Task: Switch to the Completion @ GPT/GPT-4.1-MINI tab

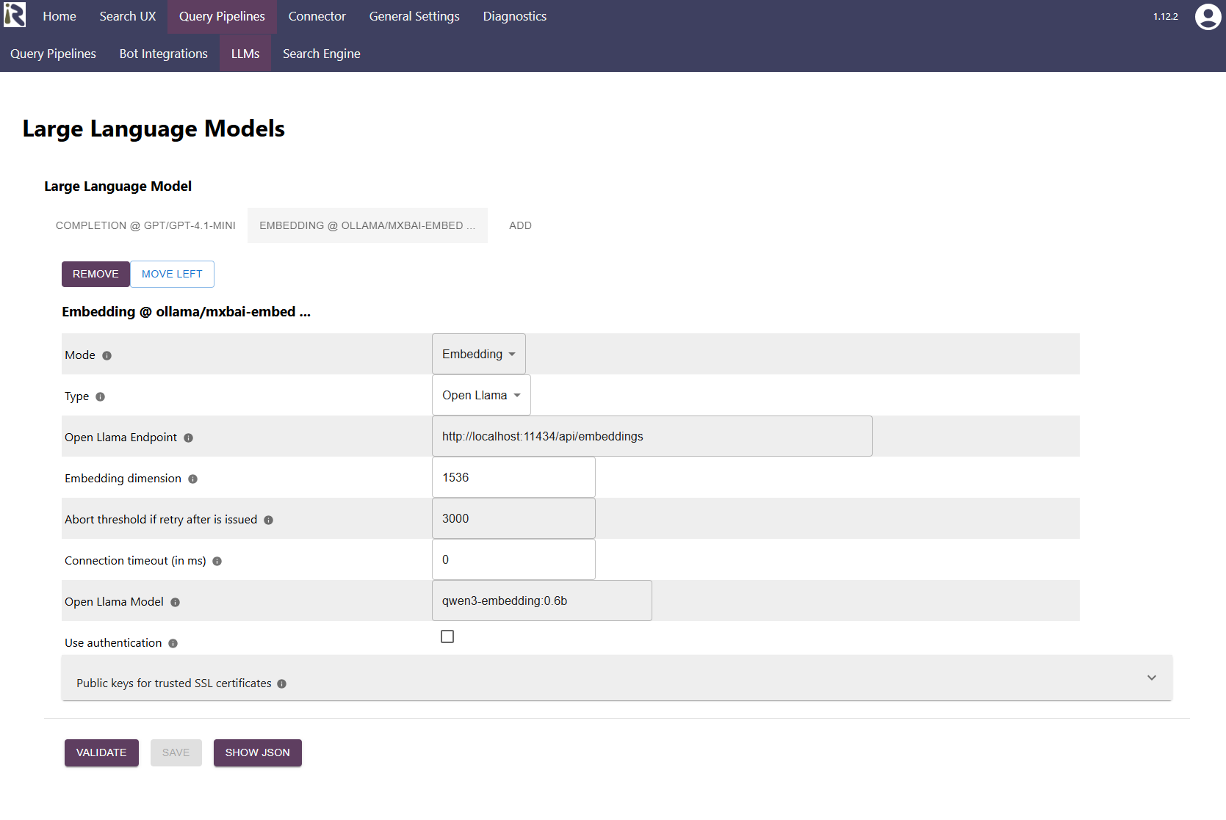Action: coord(145,225)
